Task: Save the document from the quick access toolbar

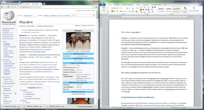Action: (x=104, y=2)
